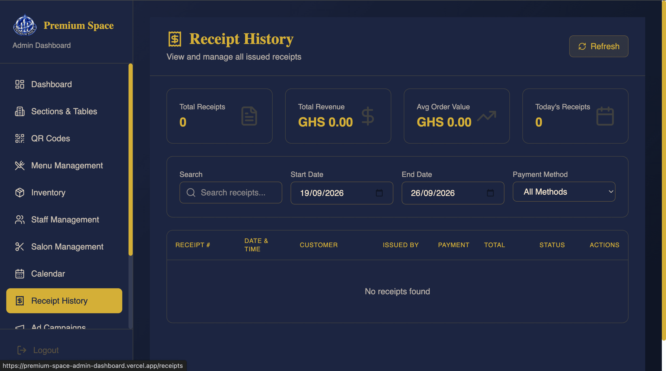Viewport: 666px width, 371px height.
Task: Click the sidebar scrollbar thumb
Action: (x=131, y=160)
